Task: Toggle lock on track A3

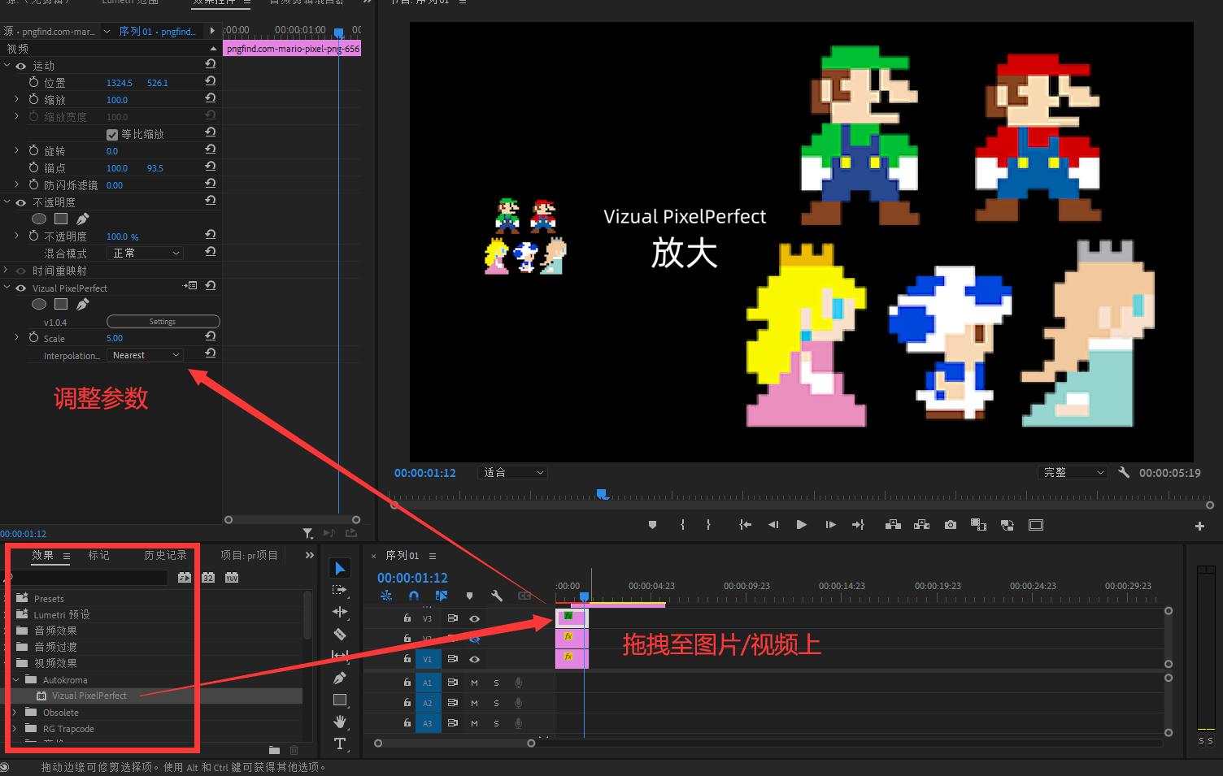Action: pyautogui.click(x=407, y=722)
